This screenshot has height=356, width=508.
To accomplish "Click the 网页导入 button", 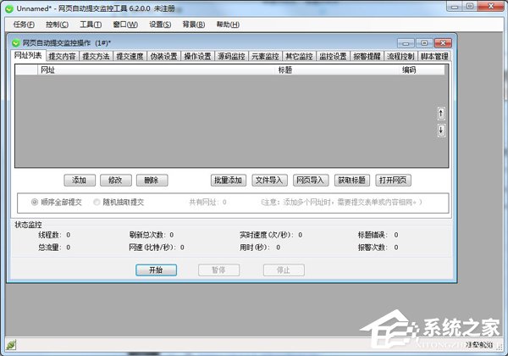I will [x=311, y=181].
